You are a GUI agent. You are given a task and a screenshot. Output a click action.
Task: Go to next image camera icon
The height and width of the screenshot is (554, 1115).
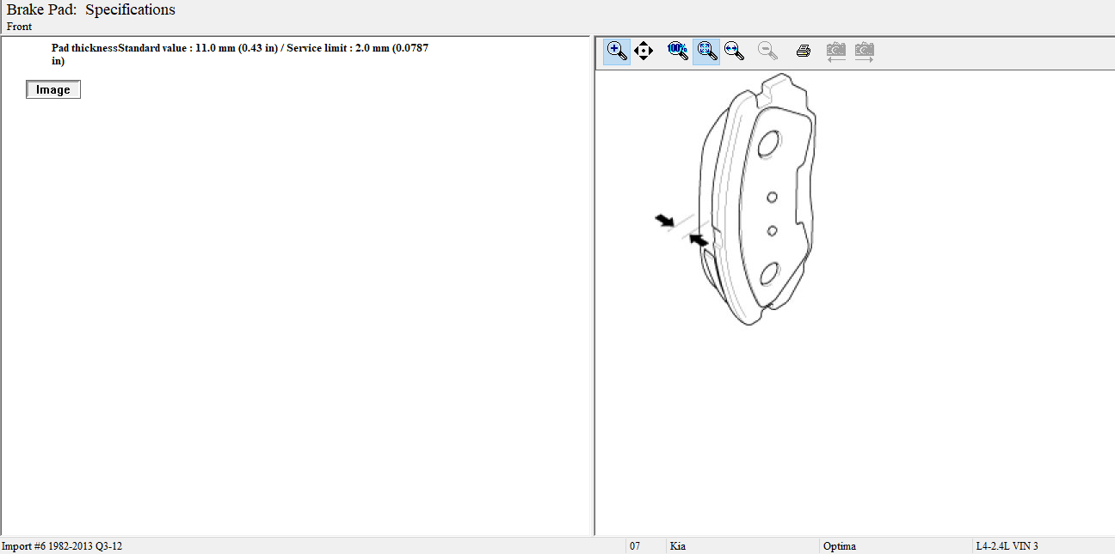(x=864, y=52)
